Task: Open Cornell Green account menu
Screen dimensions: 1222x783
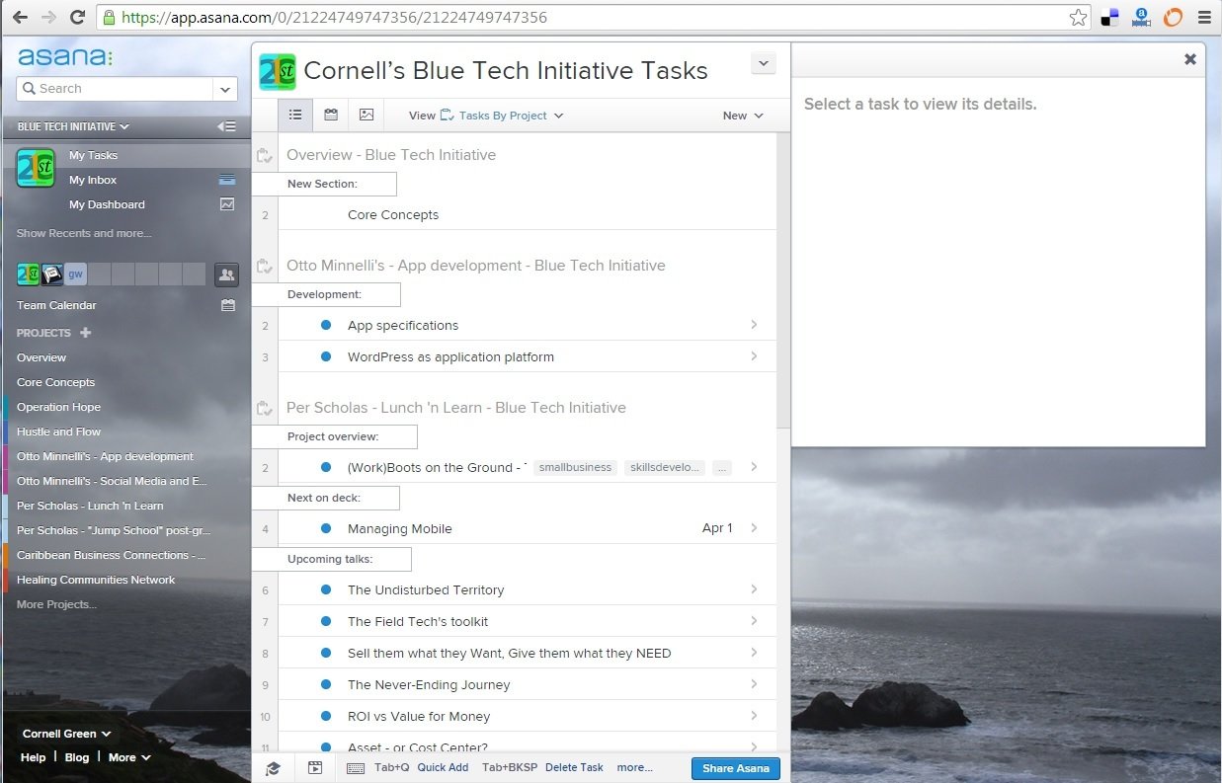Action: coord(66,734)
